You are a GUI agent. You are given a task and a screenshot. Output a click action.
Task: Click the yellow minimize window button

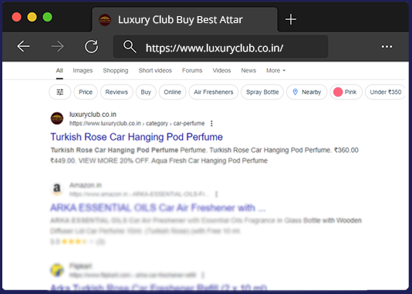(x=32, y=17)
